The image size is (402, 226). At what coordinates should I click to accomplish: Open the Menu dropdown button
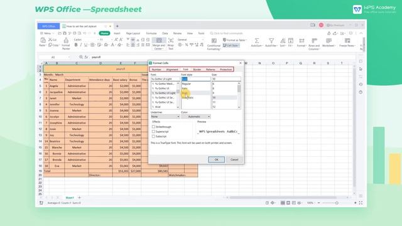pos(47,33)
